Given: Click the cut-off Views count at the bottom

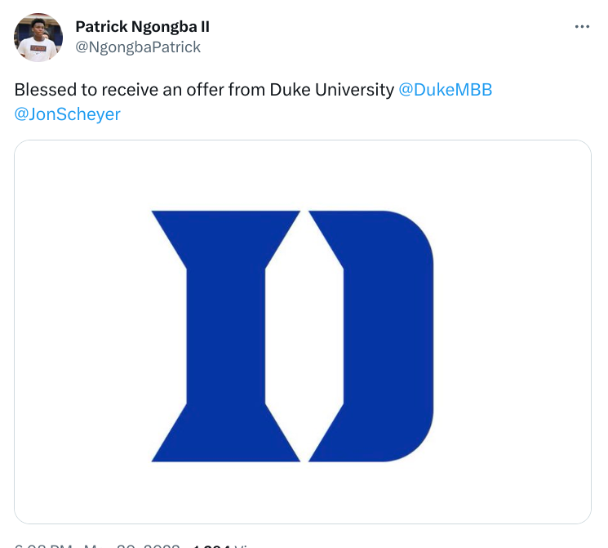Looking at the screenshot, I should pos(224,545).
